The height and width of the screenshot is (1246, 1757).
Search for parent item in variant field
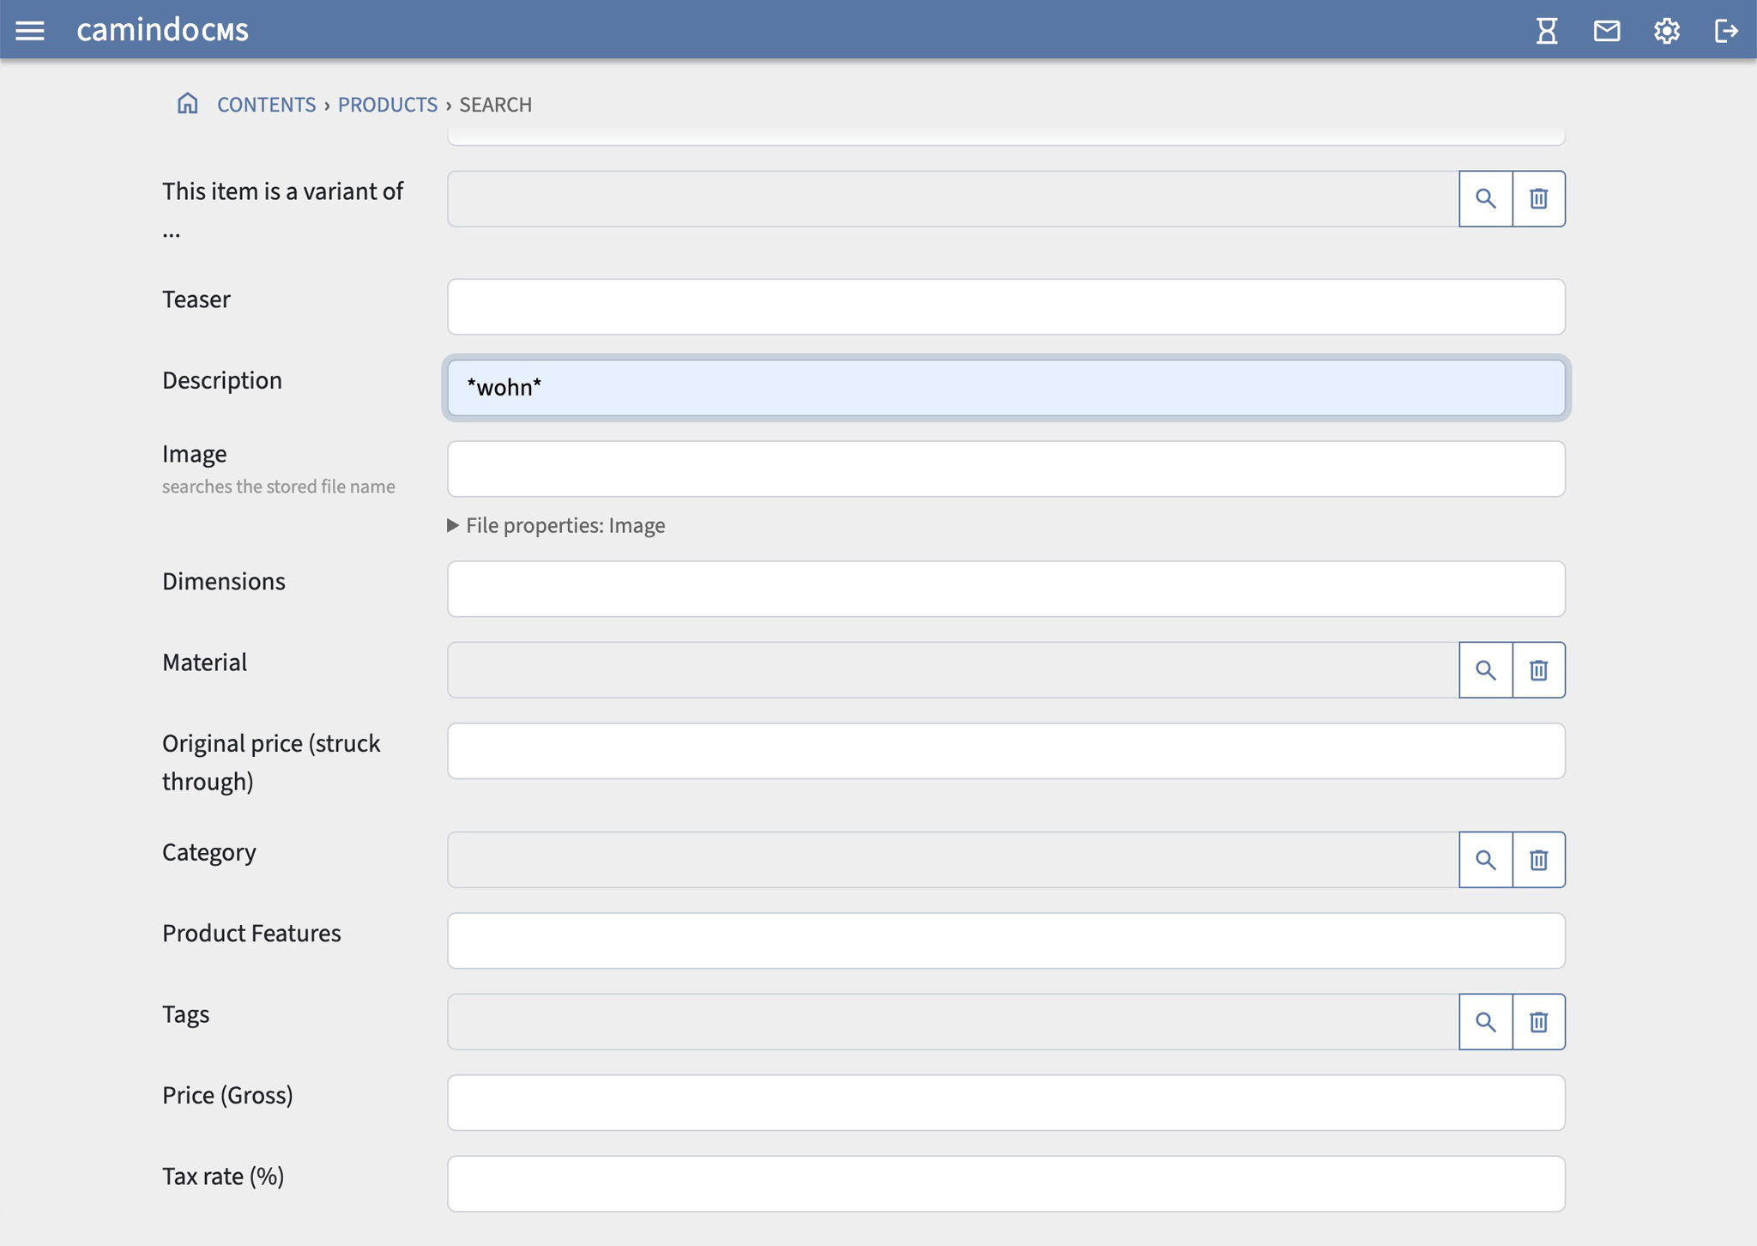point(1486,198)
